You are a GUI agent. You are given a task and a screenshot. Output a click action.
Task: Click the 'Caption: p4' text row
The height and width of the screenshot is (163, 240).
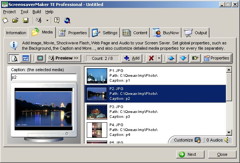tap(120, 135)
